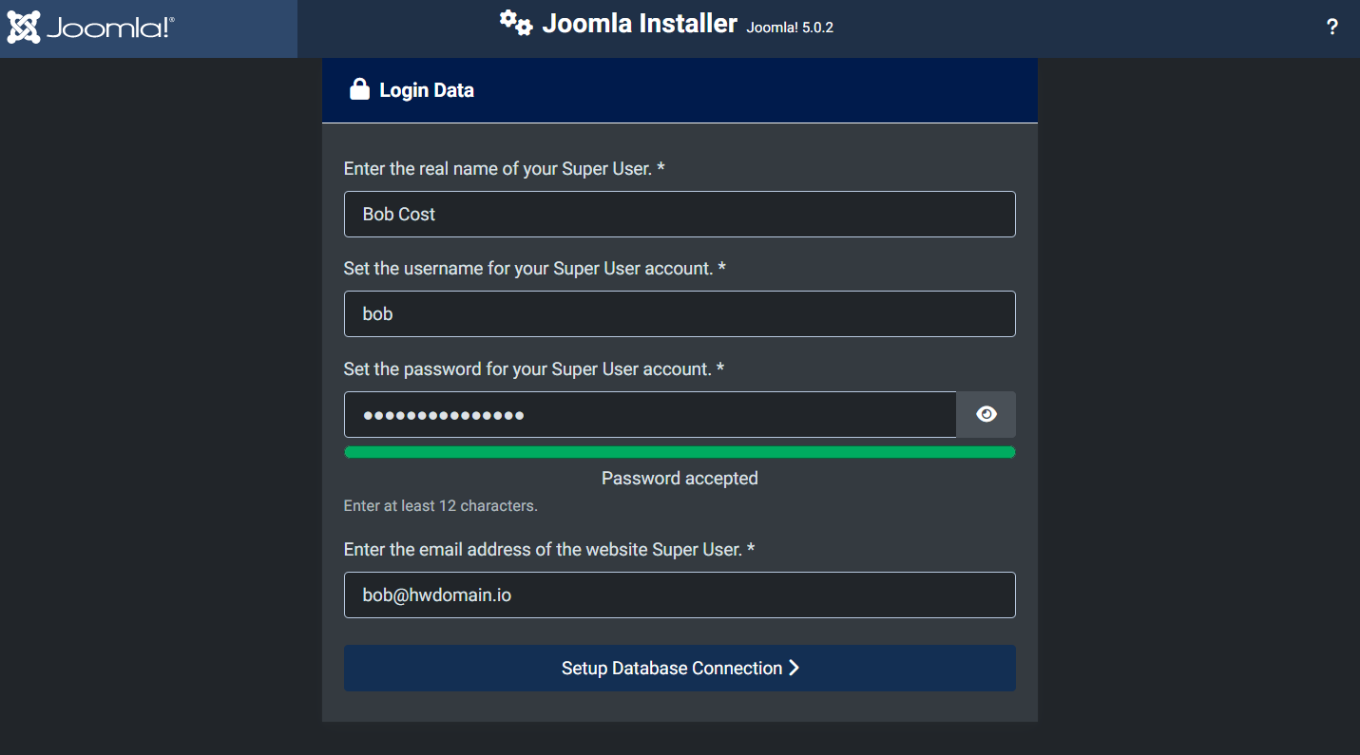Open help via the question mark icon
This screenshot has width=1360, height=755.
[1332, 28]
